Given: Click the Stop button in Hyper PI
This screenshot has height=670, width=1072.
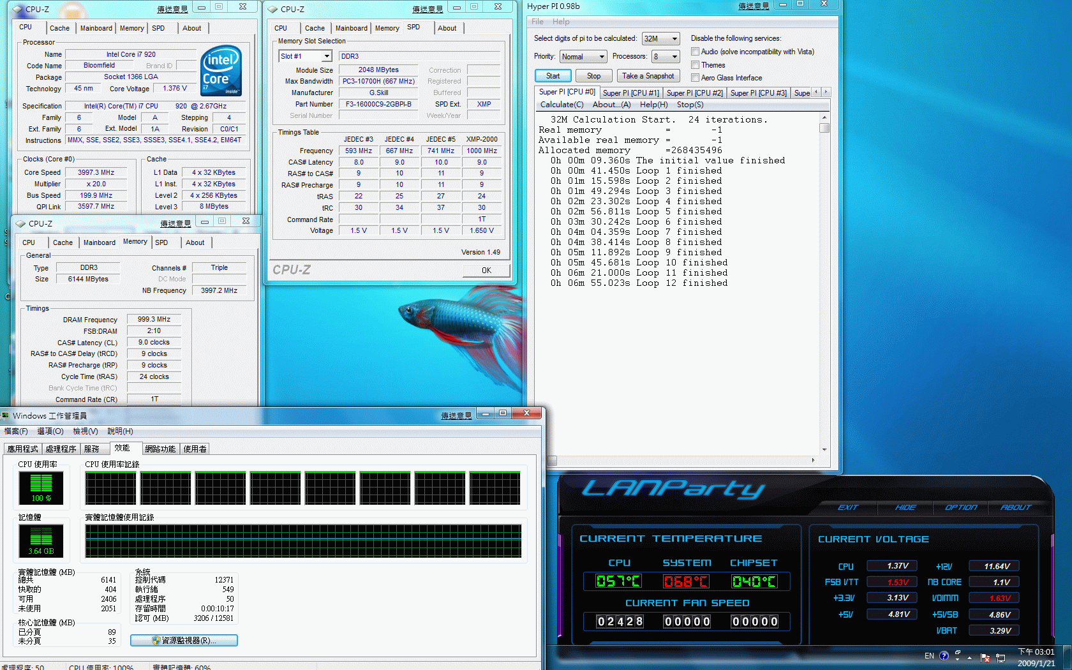Looking at the screenshot, I should 593,76.
